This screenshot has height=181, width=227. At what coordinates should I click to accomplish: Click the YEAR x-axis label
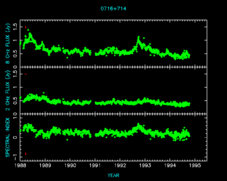113,175
